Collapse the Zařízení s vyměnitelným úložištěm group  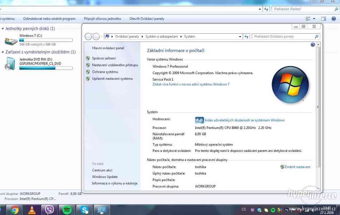click(x=3, y=52)
